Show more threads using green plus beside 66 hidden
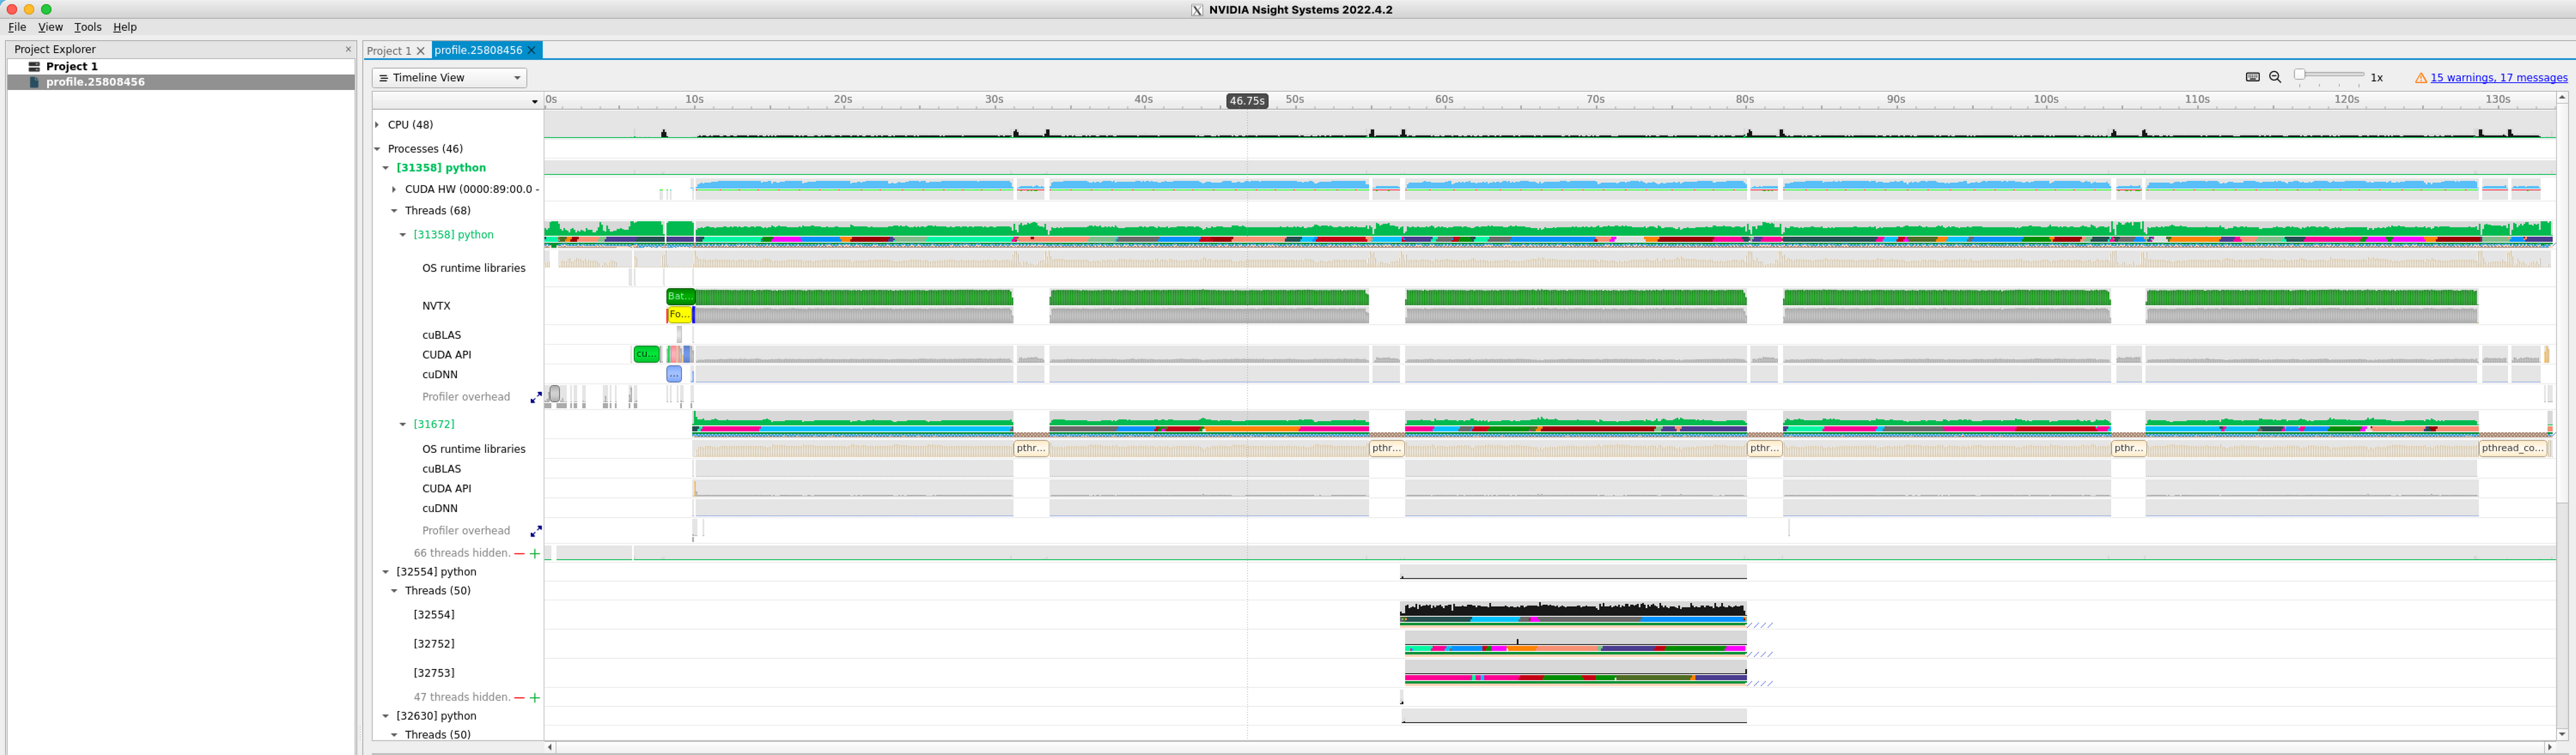2576x755 pixels. [x=535, y=553]
